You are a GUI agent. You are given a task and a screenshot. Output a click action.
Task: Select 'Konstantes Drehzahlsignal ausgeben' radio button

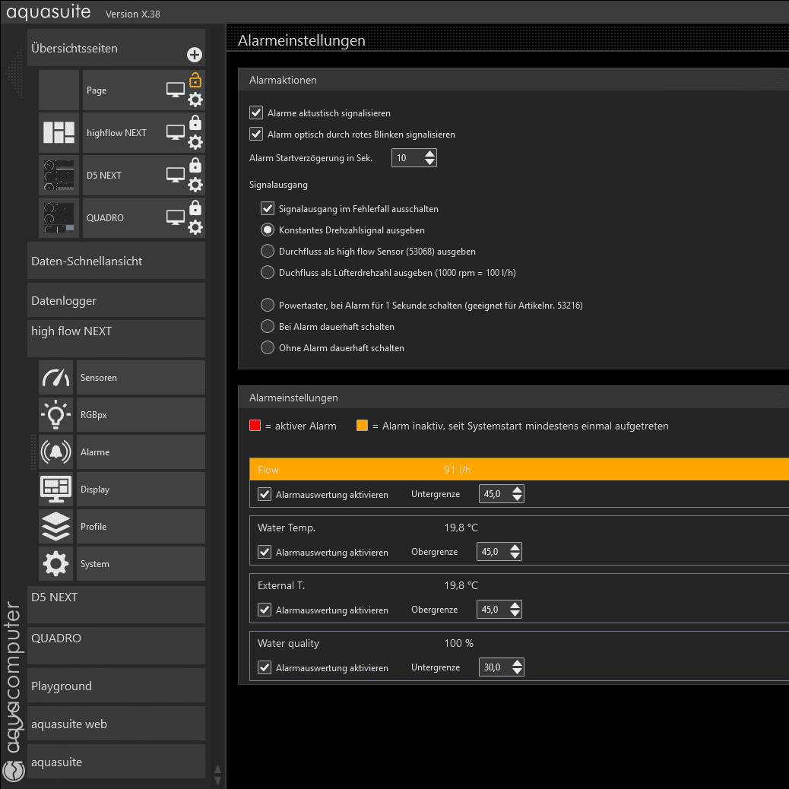(268, 230)
